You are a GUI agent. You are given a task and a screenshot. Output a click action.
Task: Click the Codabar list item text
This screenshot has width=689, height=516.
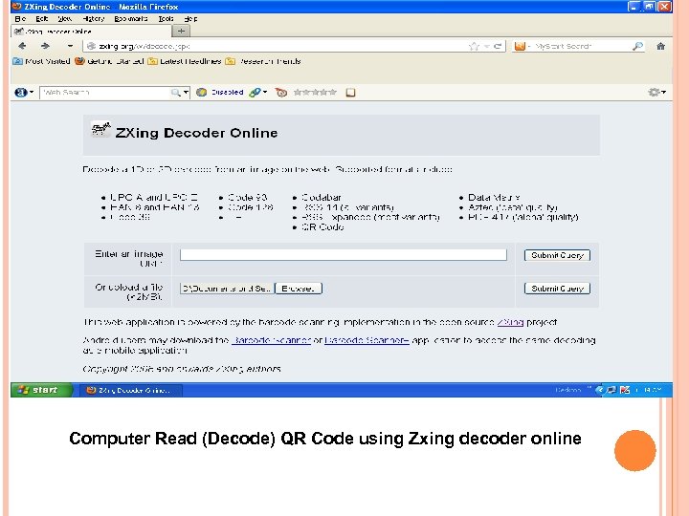tap(322, 198)
